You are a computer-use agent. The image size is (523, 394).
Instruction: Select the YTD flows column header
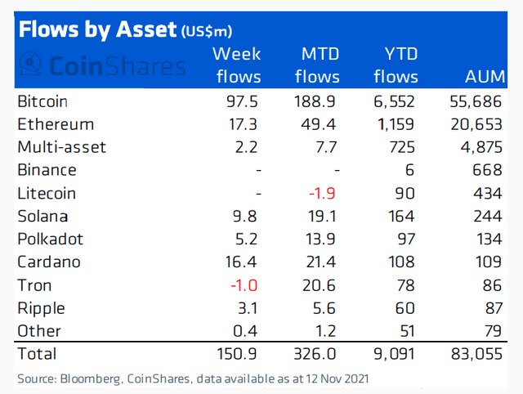[x=395, y=65]
